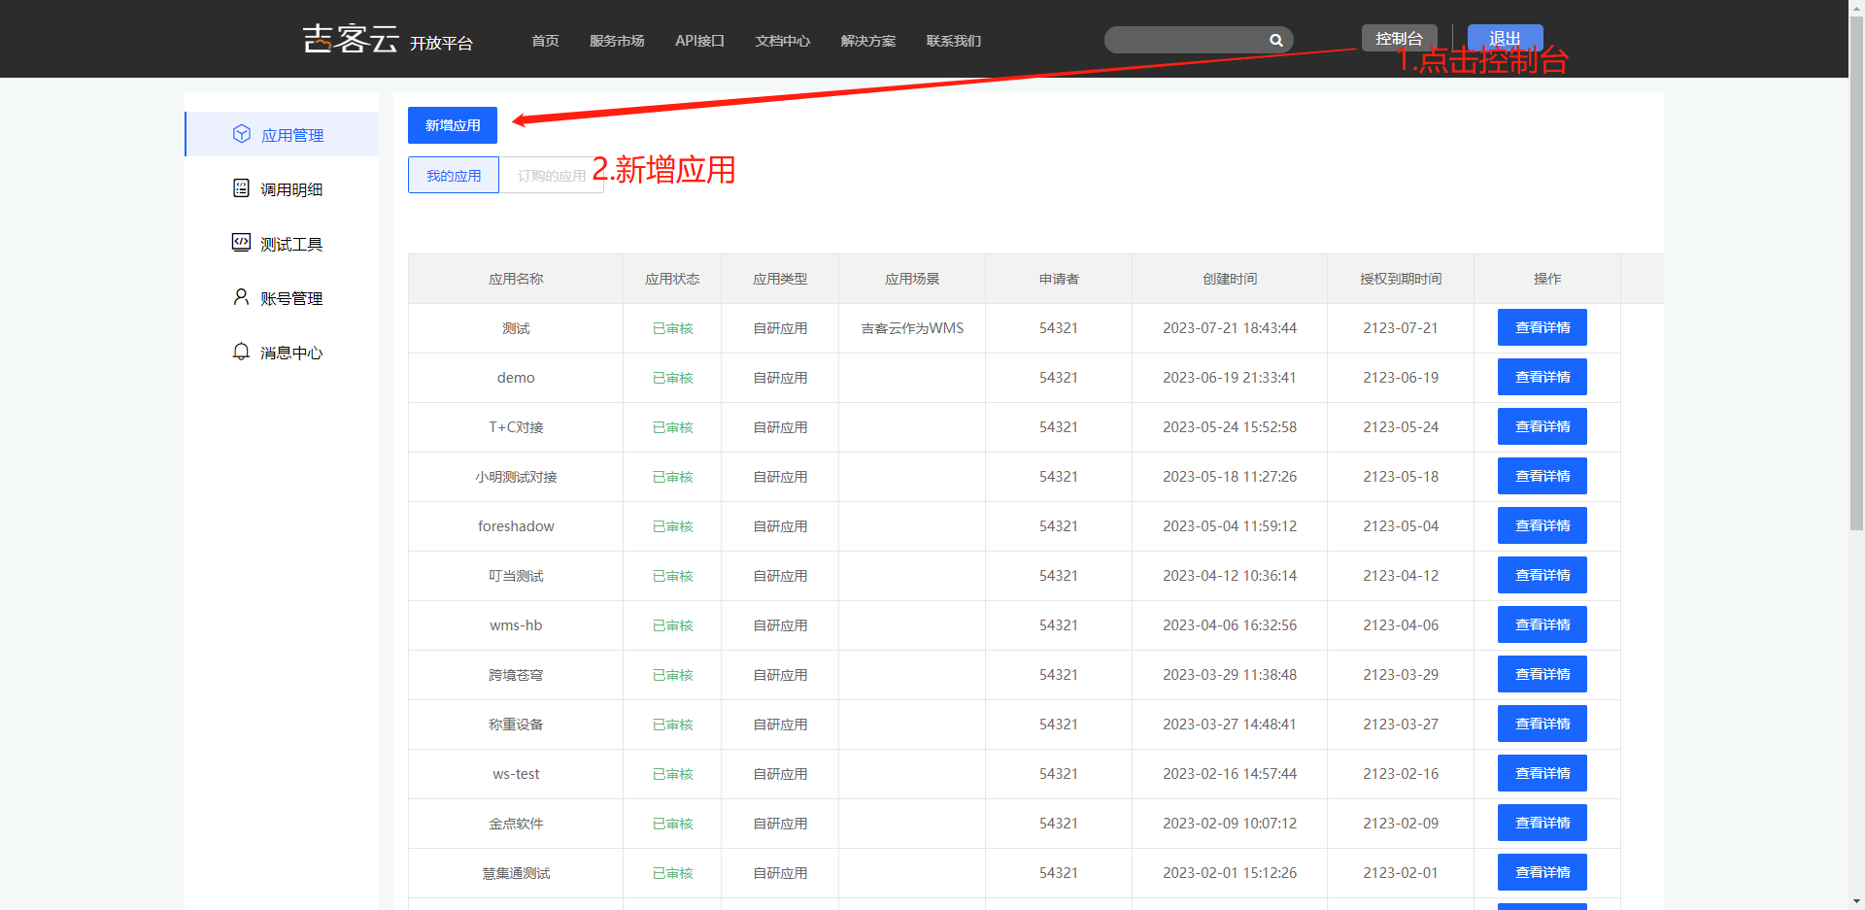Open 调用明细 via its sidebar icon
The height and width of the screenshot is (910, 1865).
pyautogui.click(x=242, y=188)
